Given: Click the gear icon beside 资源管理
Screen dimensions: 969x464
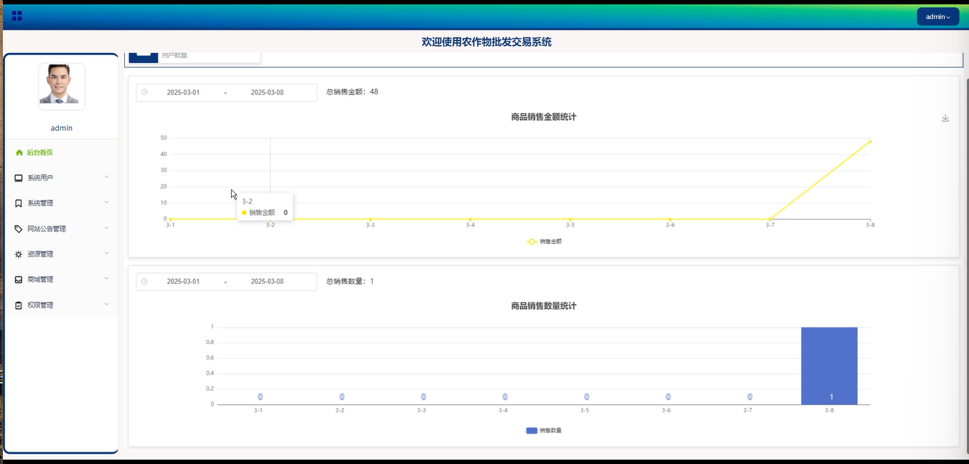Looking at the screenshot, I should coord(19,254).
